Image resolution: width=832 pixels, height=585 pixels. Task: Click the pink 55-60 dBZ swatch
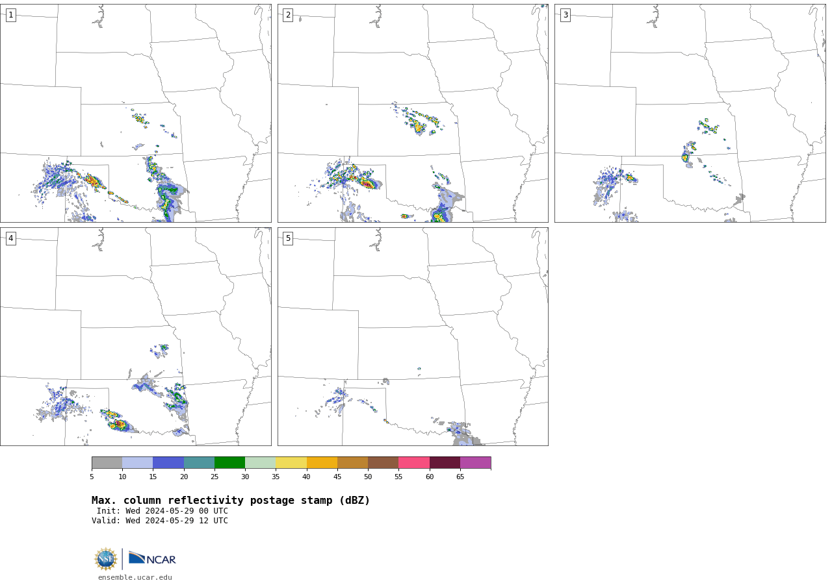pyautogui.click(x=414, y=462)
